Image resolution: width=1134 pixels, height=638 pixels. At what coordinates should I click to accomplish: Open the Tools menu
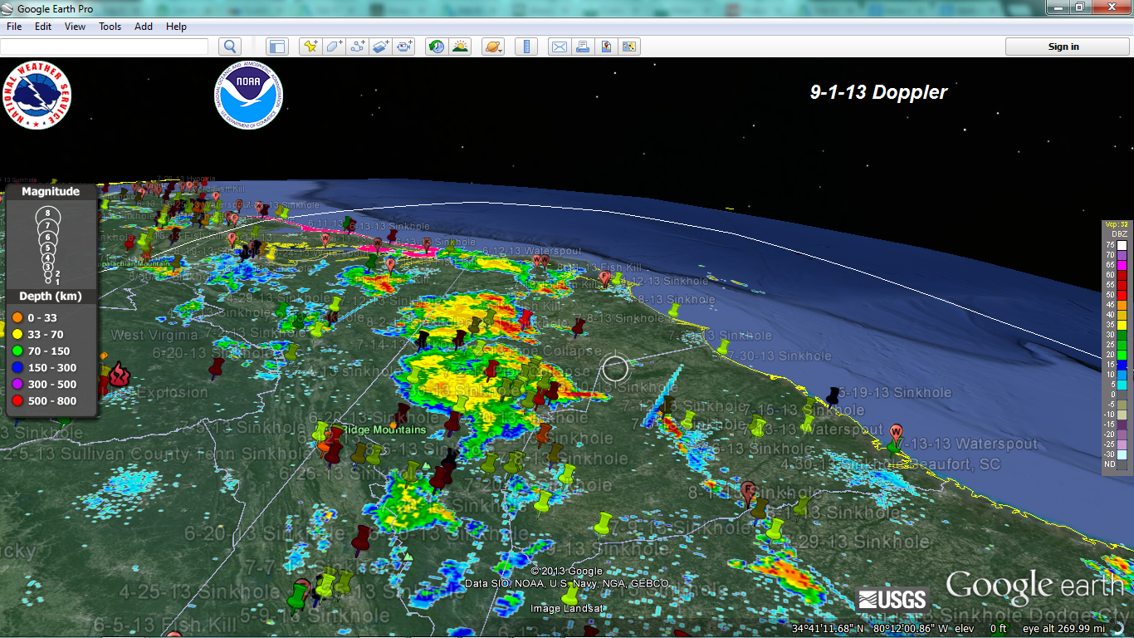pos(110,27)
